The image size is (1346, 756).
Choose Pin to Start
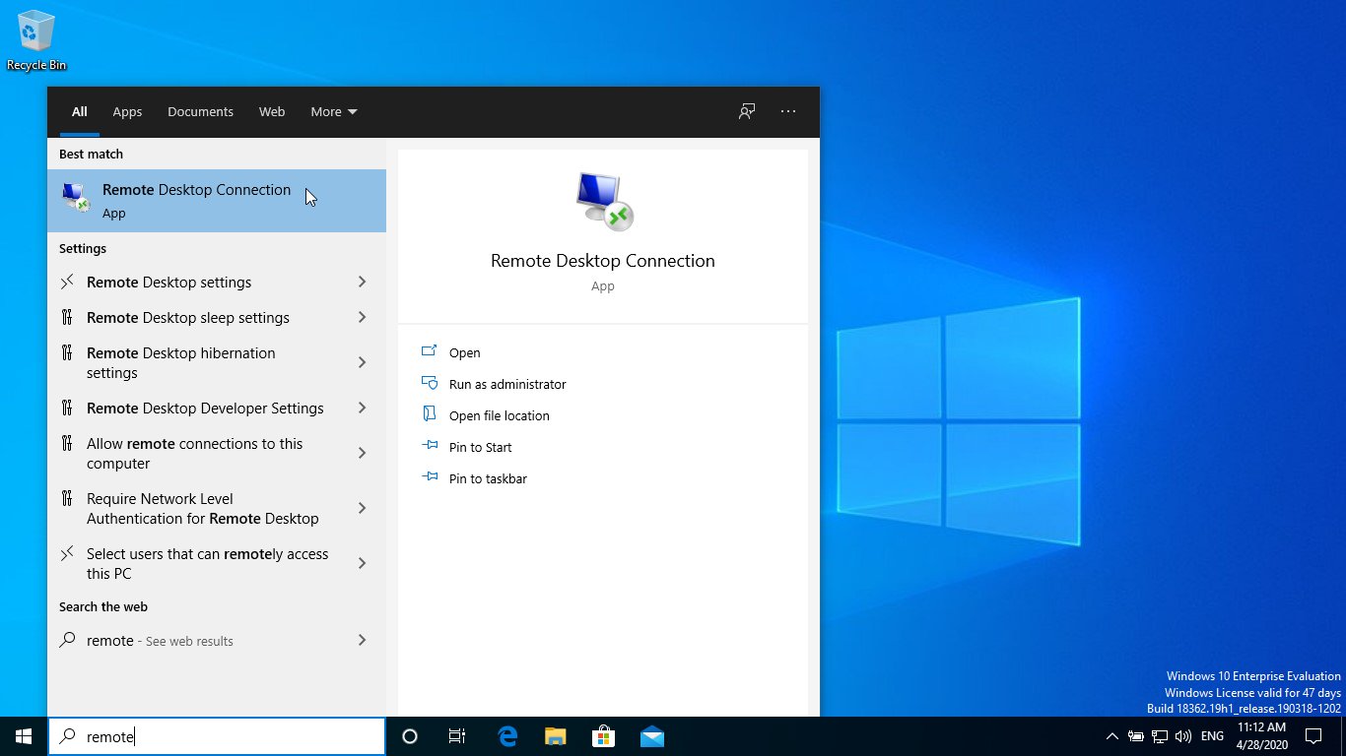tap(481, 447)
